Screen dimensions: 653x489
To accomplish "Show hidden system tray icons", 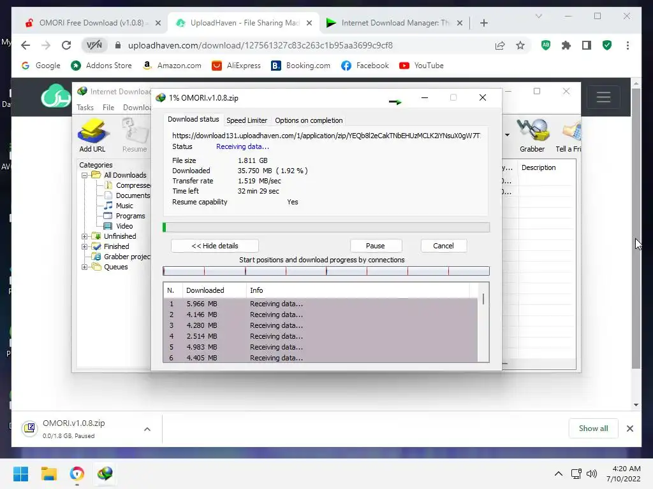I will (559, 474).
